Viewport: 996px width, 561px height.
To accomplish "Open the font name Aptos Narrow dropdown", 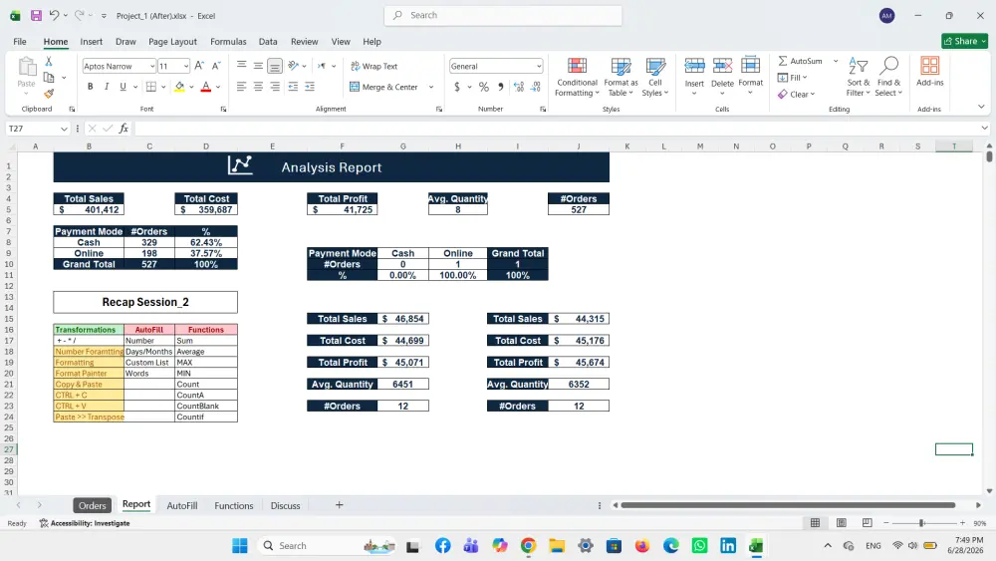I will tap(151, 66).
